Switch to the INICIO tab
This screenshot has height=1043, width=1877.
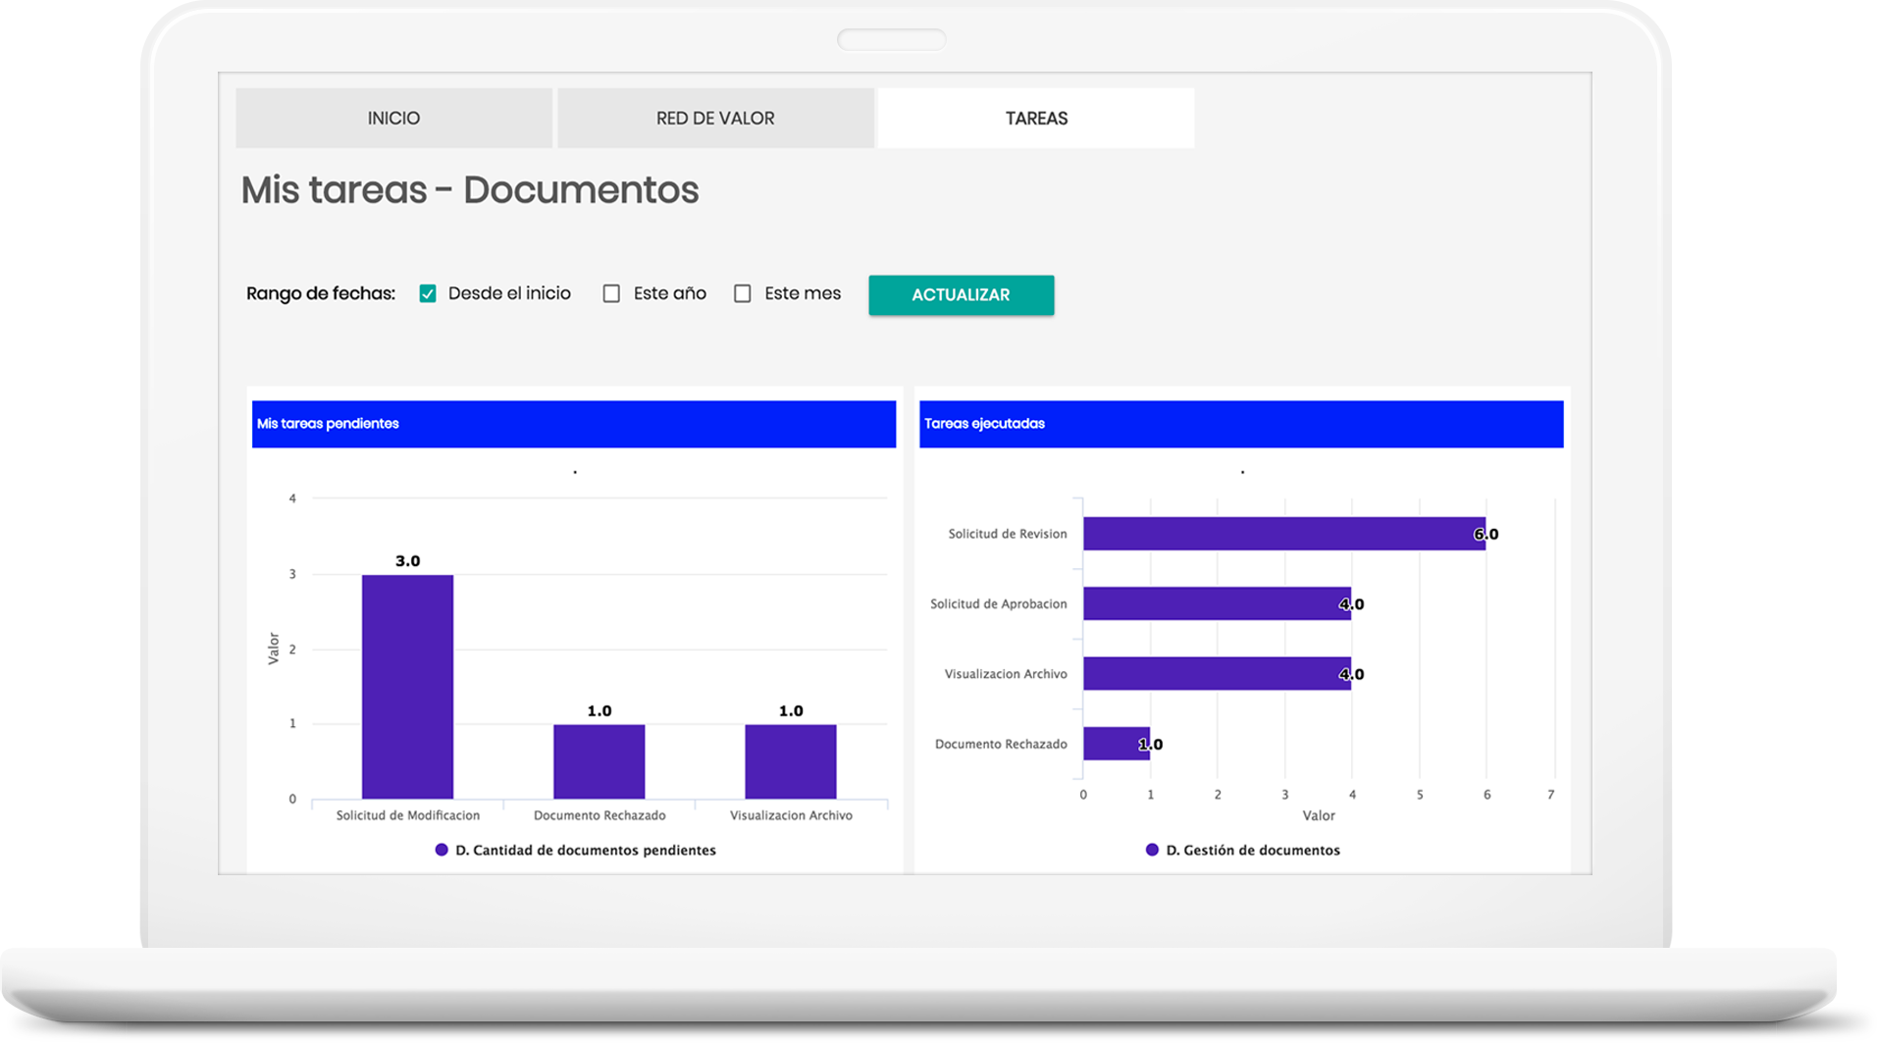pos(393,118)
